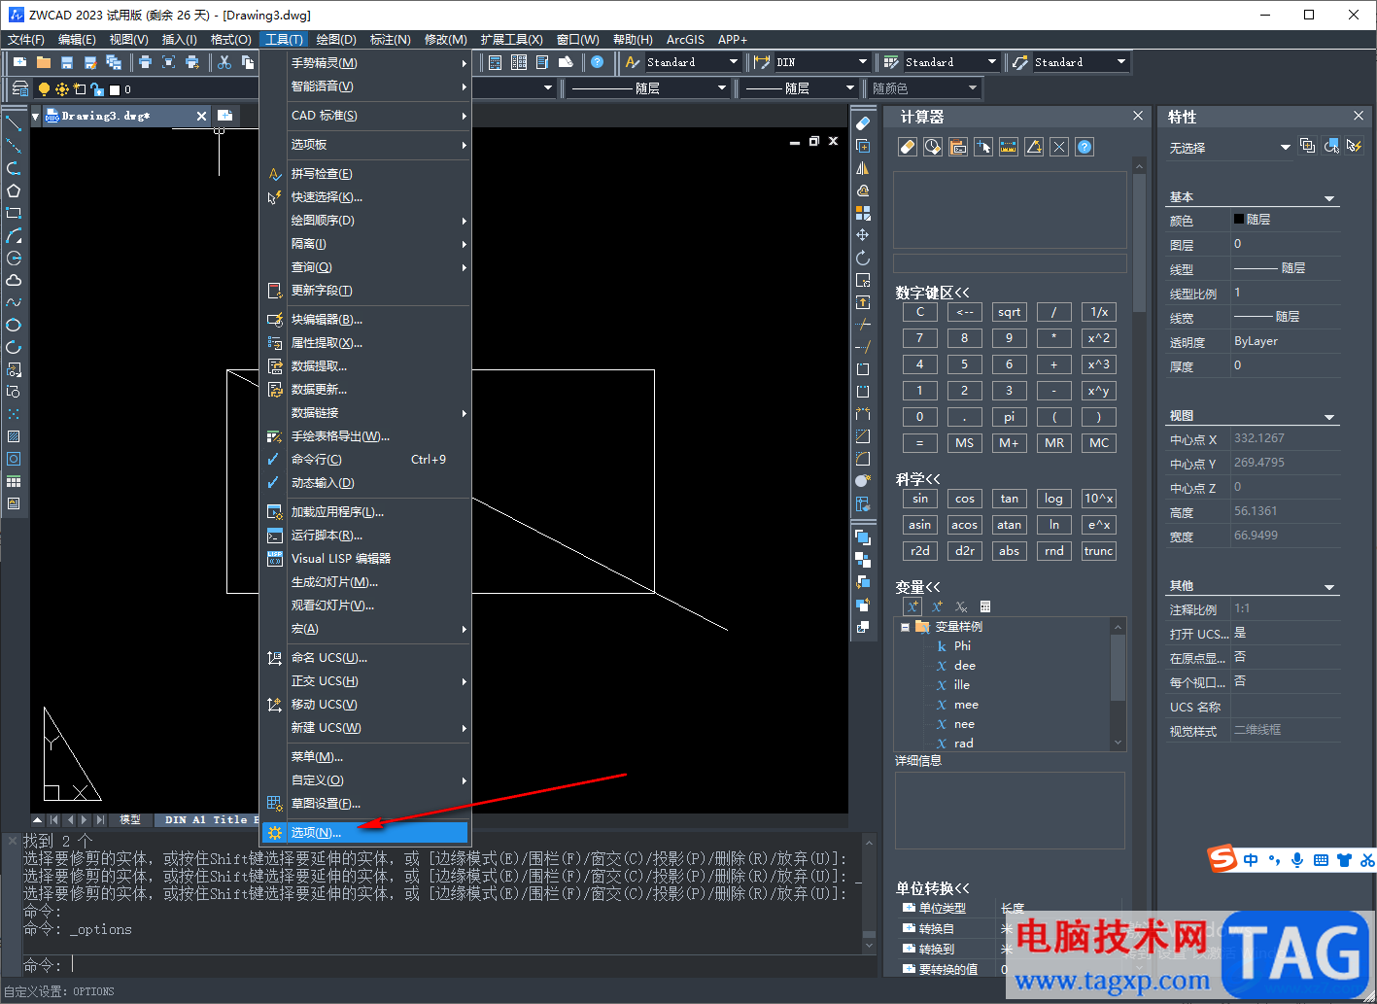Click calculator Paste value to command line icon
This screenshot has width=1377, height=1004.
point(957,147)
